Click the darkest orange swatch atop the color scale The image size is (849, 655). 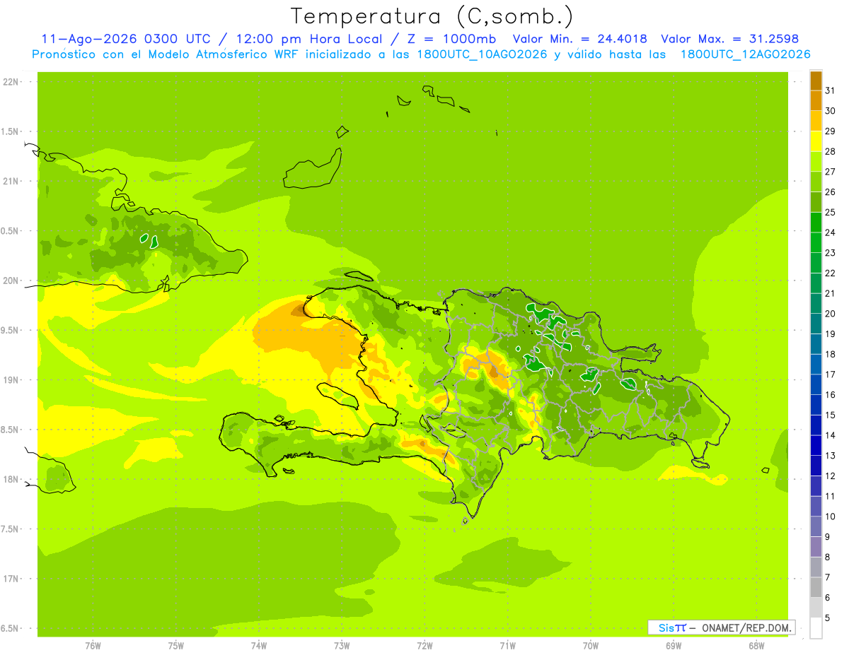click(x=816, y=81)
